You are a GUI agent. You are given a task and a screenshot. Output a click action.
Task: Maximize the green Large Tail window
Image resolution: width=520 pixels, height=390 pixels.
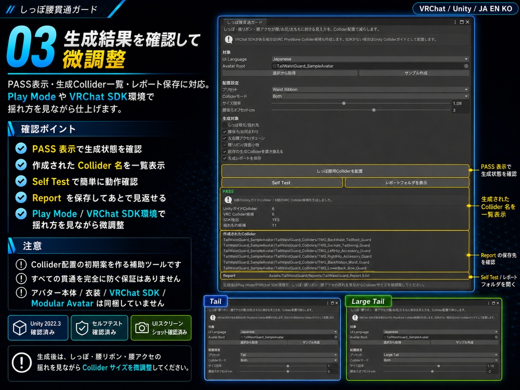pyautogui.click(x=493, y=303)
